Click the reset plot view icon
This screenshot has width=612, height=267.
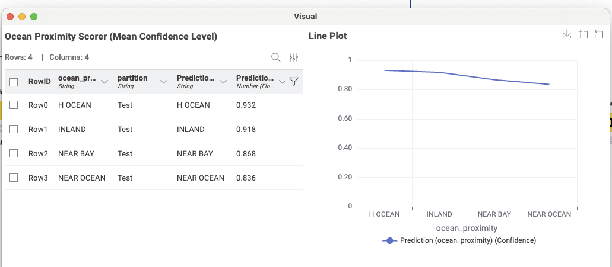(x=598, y=35)
